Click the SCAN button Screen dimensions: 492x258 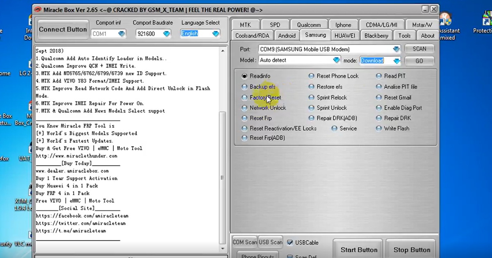click(x=419, y=49)
